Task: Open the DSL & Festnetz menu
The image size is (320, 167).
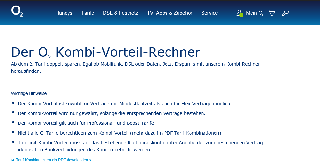Action: point(120,13)
